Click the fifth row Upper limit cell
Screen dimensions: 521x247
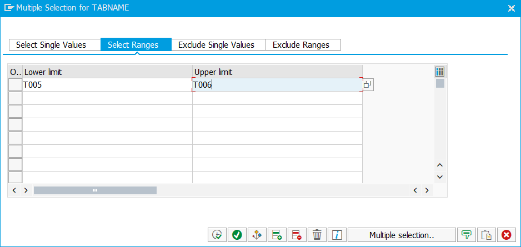pyautogui.click(x=278, y=138)
